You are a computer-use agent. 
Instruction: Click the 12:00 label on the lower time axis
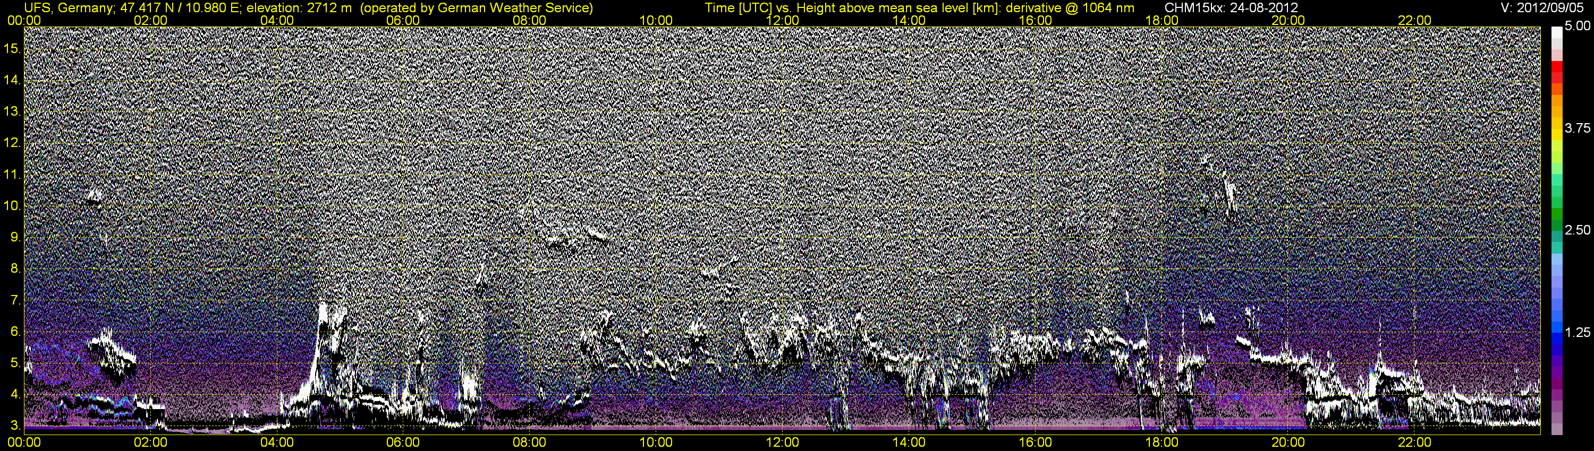pyautogui.click(x=782, y=443)
